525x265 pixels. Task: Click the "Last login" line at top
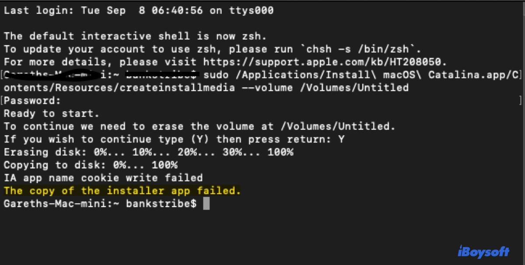139,11
